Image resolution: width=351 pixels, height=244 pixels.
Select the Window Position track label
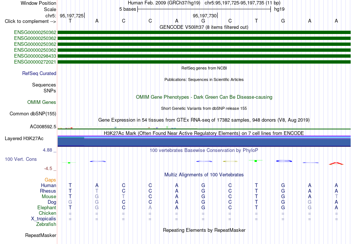click(x=38, y=3)
